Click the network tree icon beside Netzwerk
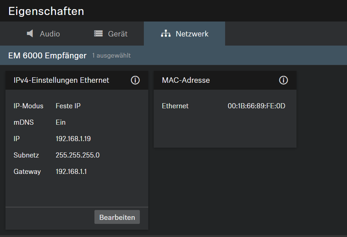 pyautogui.click(x=166, y=34)
